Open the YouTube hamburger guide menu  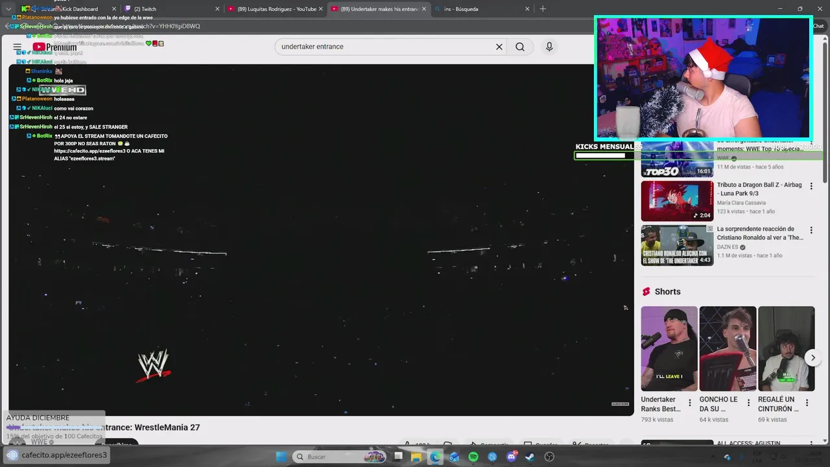pos(18,47)
